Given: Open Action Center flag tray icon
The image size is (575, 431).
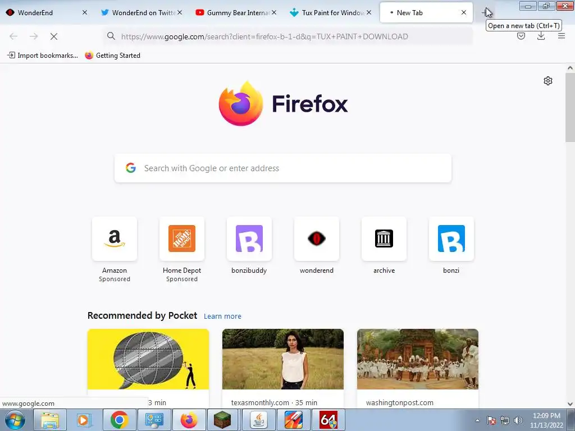Looking at the screenshot, I should 491,420.
